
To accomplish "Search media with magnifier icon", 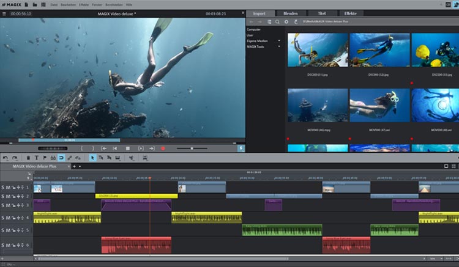I will [277, 21].
